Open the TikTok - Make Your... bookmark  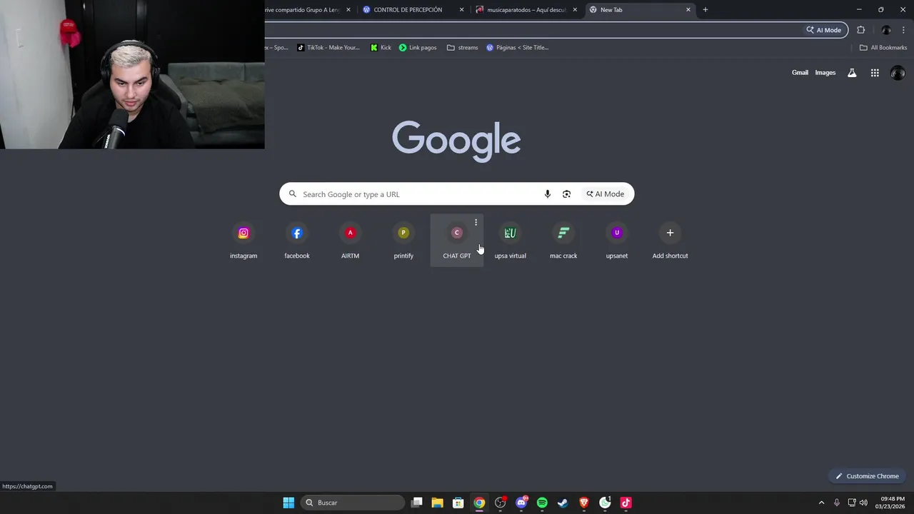pyautogui.click(x=328, y=48)
